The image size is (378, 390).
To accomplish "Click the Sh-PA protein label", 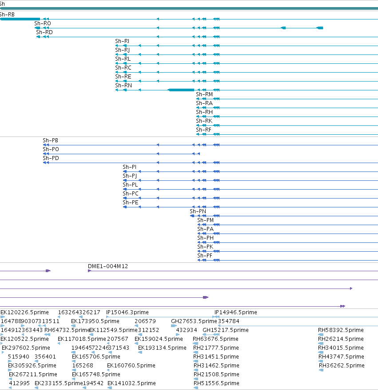I will click(x=206, y=229).
